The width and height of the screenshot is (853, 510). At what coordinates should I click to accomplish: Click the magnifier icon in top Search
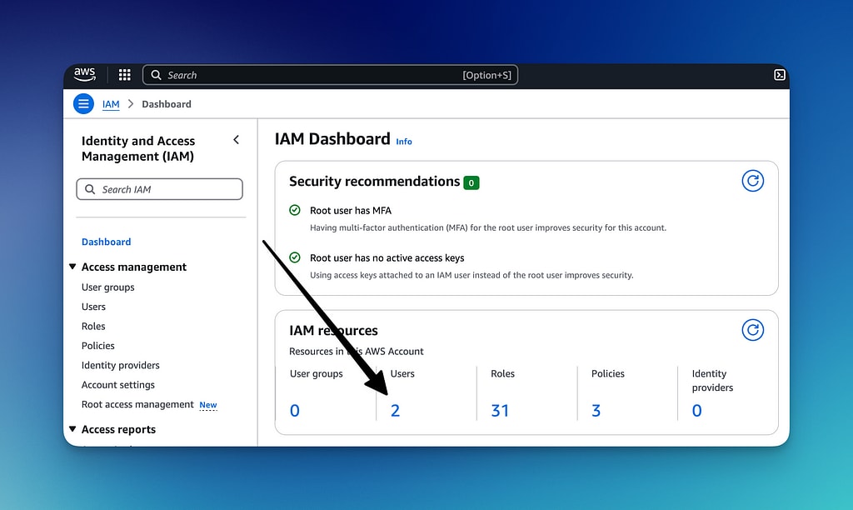(x=156, y=75)
